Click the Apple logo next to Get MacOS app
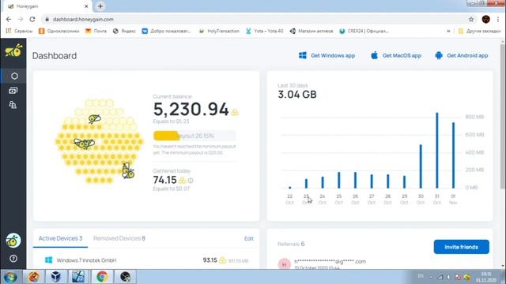Viewport: 506px width, 284px height. pos(374,55)
